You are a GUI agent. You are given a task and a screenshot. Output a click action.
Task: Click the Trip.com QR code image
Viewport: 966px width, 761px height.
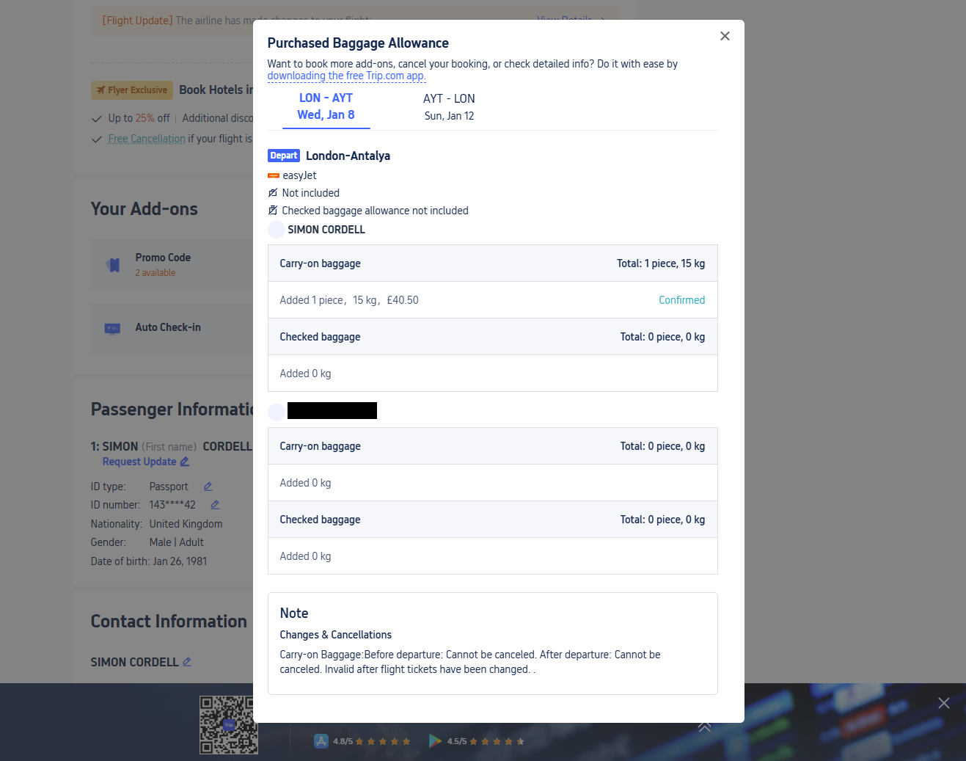coord(228,724)
